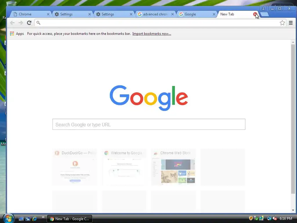Expand the quick launch overflow chevron
297x223 pixels.
[43, 217]
